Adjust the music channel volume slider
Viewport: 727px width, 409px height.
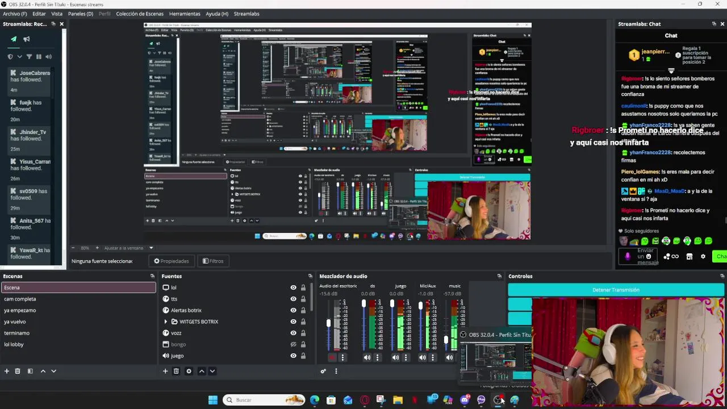point(446,340)
